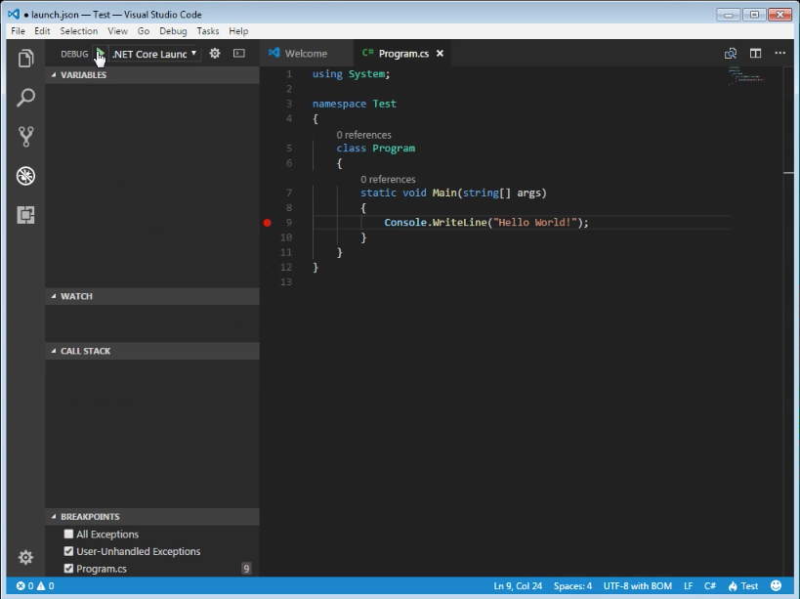Screen dimensions: 800x599
Task: Open the Manage gear in activity bar
Action: coord(25,557)
